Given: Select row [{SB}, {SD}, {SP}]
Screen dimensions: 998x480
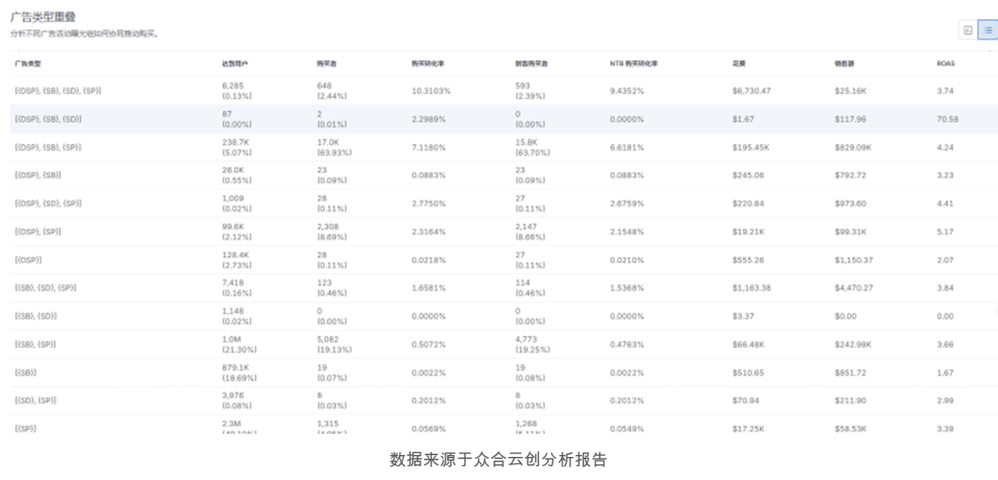Looking at the screenshot, I should click(x=504, y=288).
